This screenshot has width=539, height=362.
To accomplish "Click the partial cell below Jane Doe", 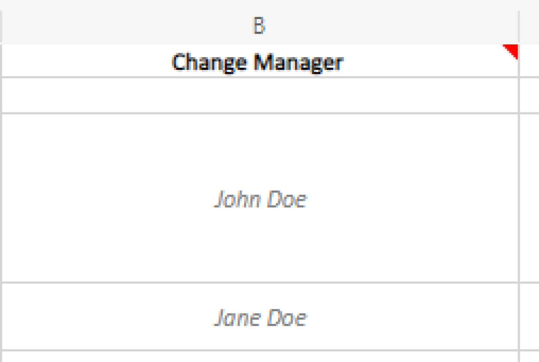I will coord(260,357).
